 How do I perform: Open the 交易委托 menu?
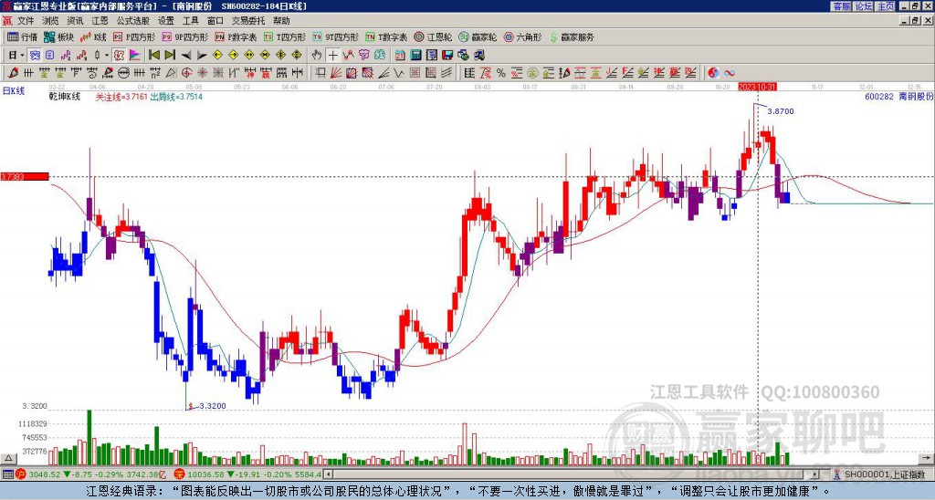248,21
